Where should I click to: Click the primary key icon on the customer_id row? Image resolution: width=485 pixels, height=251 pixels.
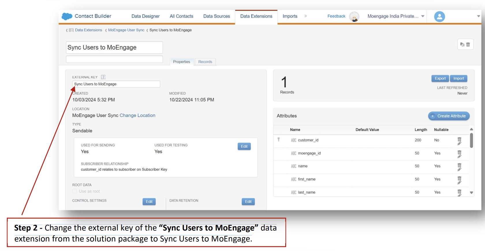point(279,139)
